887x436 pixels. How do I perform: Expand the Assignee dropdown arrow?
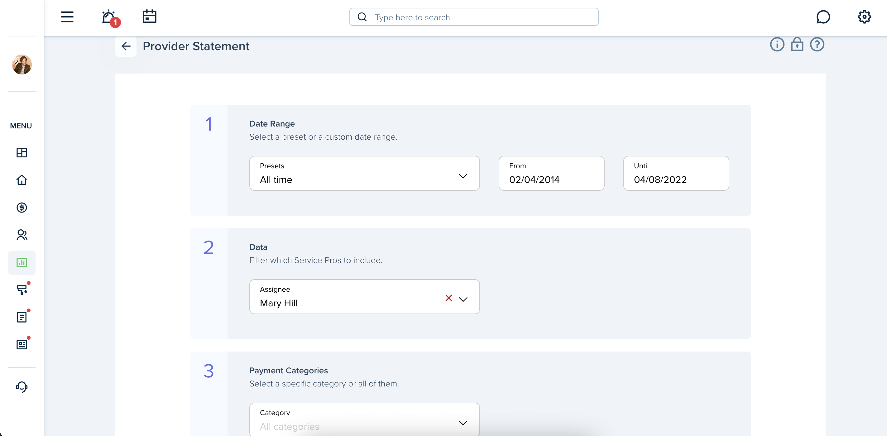coord(463,299)
